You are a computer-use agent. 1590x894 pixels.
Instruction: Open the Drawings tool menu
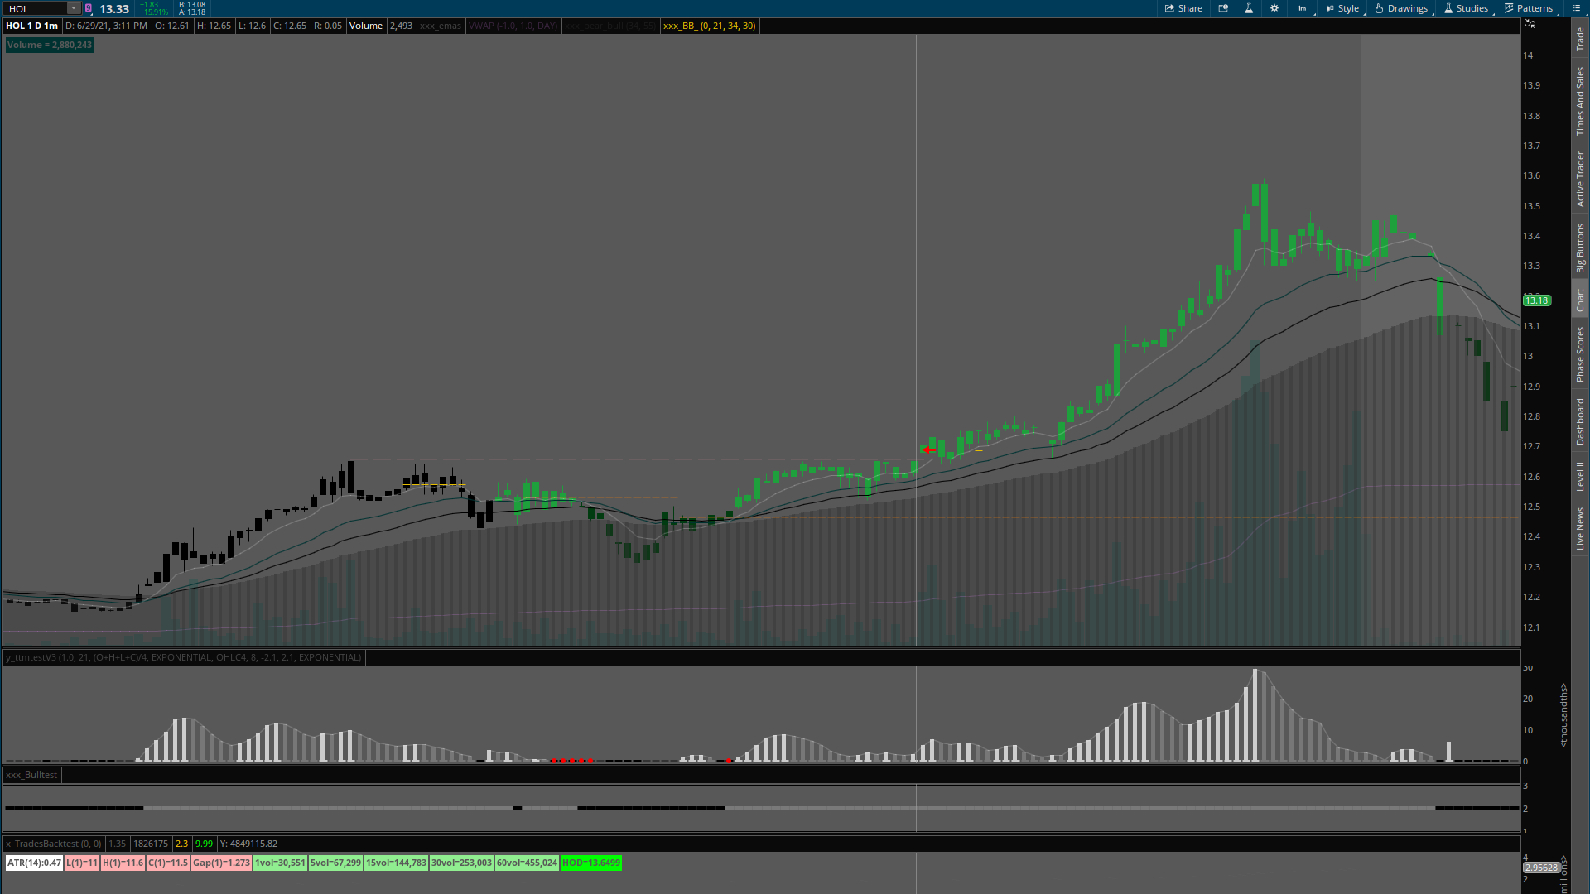(x=1401, y=8)
